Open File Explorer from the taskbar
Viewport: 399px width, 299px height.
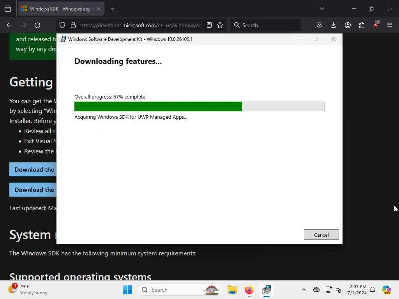pyautogui.click(x=232, y=290)
